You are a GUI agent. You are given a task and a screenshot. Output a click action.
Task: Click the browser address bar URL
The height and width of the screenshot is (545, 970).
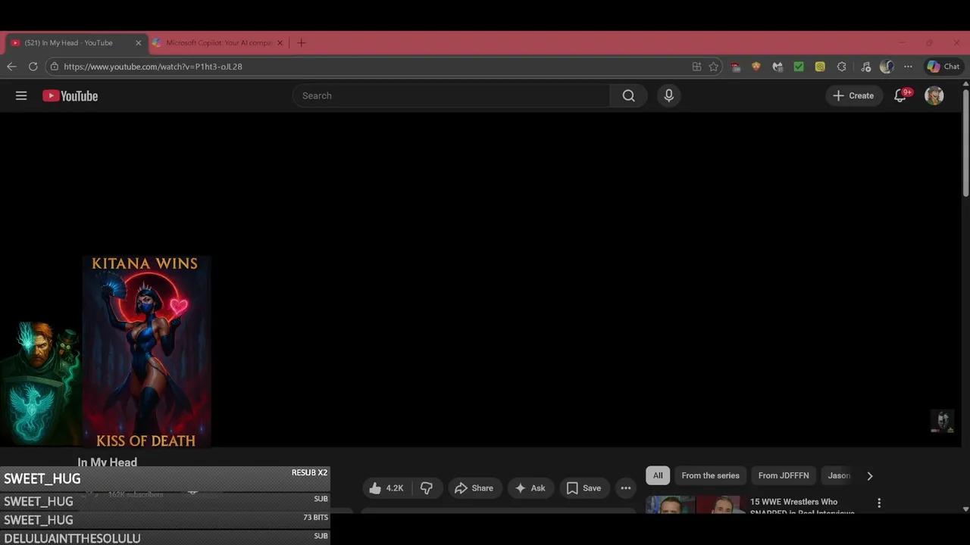[x=153, y=67]
